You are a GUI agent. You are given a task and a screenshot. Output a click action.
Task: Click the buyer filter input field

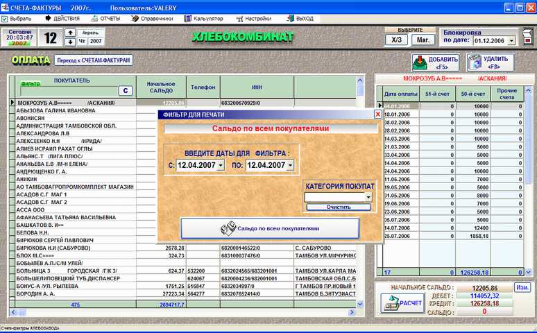(69, 91)
